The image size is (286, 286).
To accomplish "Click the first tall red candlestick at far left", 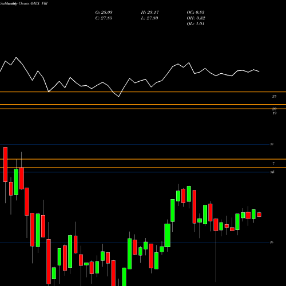I will [5, 164].
